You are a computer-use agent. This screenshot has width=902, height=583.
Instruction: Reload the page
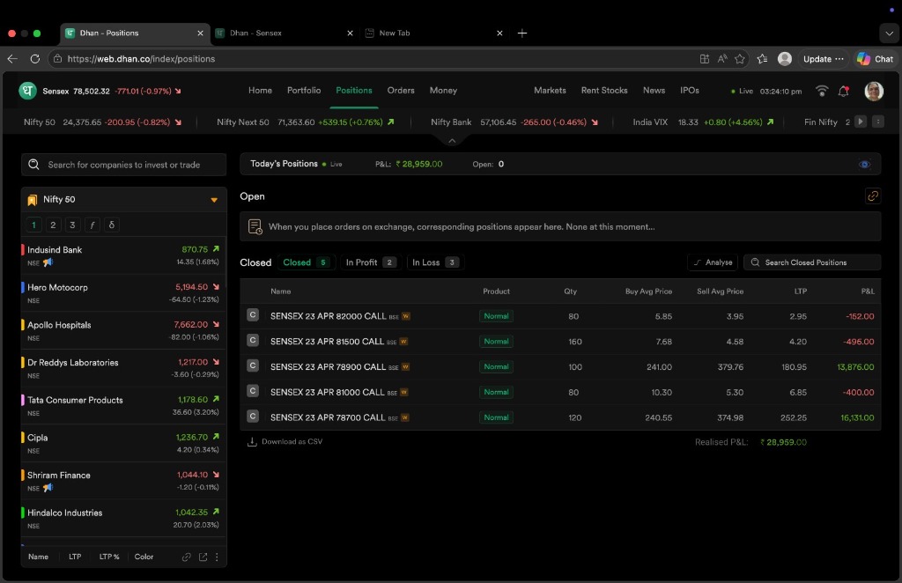(x=35, y=59)
